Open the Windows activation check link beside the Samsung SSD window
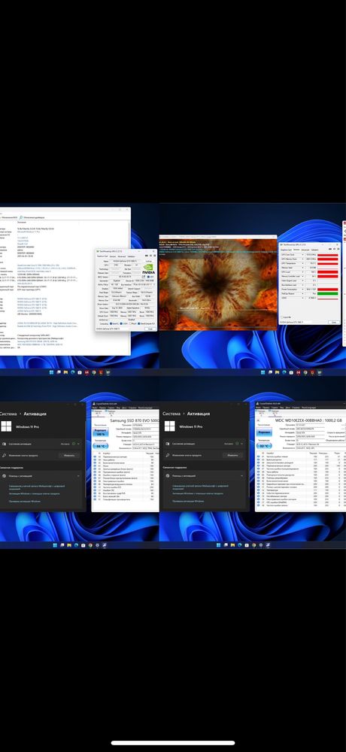Image resolution: width=346 pixels, height=752 pixels. point(25,501)
